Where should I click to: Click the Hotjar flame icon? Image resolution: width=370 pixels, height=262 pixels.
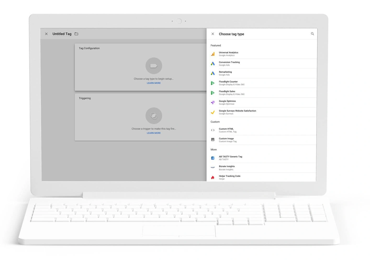tap(213, 177)
